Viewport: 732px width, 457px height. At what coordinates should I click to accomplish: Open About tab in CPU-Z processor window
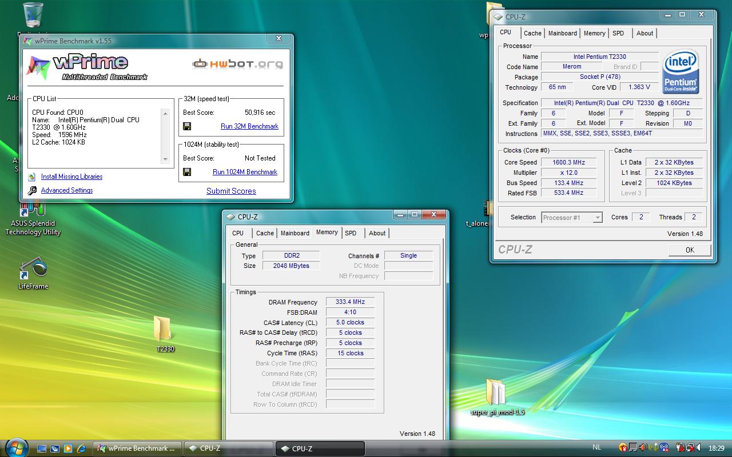click(x=645, y=33)
